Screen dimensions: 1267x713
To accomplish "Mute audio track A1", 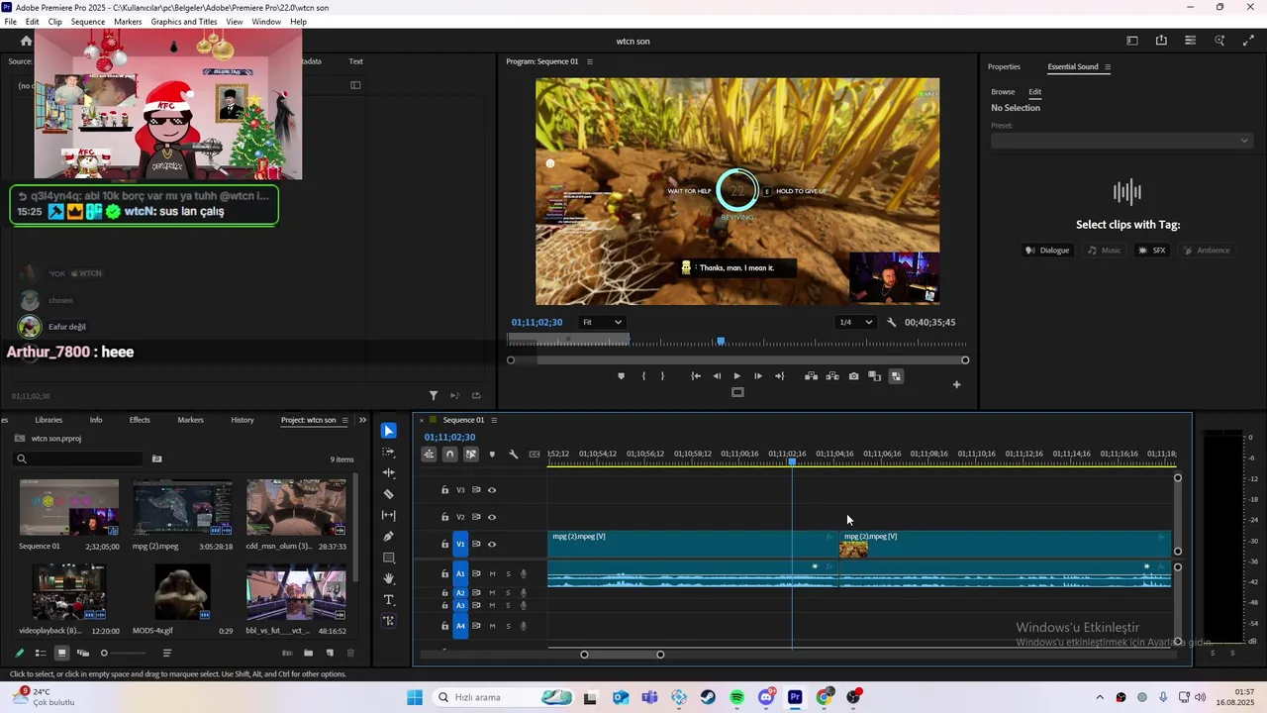I will coord(492,573).
